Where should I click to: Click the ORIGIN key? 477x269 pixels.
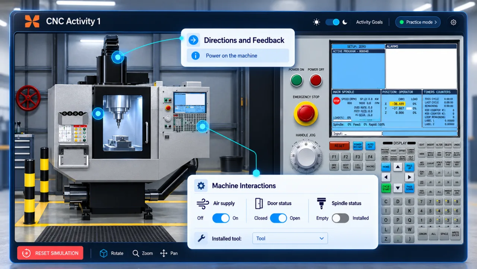pyautogui.click(x=423, y=234)
